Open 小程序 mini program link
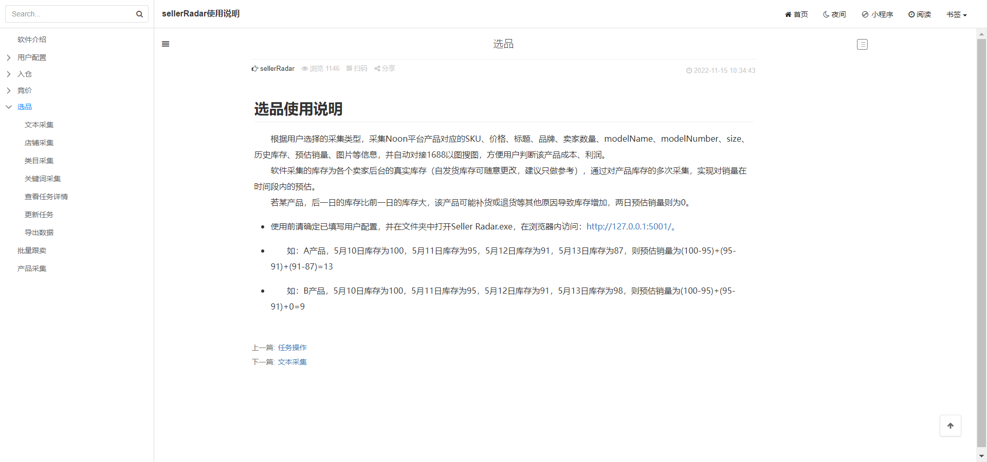The width and height of the screenshot is (987, 462). 878,14
